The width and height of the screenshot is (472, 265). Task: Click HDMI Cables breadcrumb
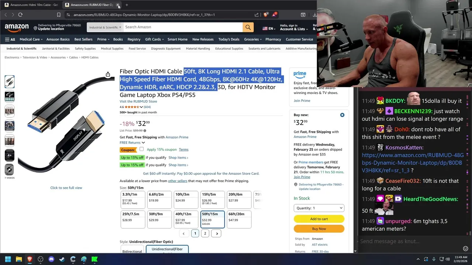click(x=90, y=57)
